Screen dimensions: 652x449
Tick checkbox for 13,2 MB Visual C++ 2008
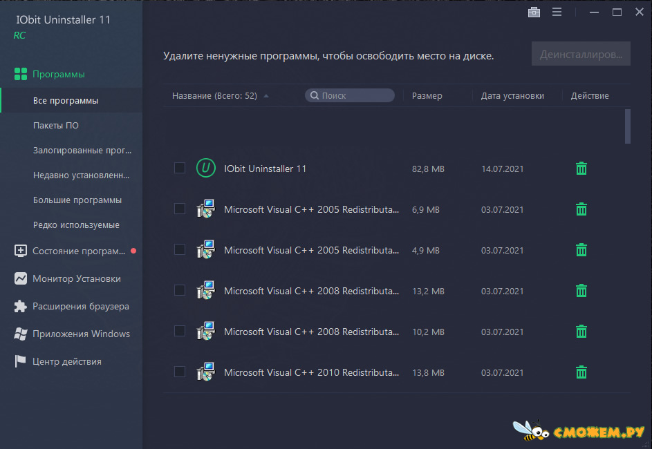pos(180,290)
